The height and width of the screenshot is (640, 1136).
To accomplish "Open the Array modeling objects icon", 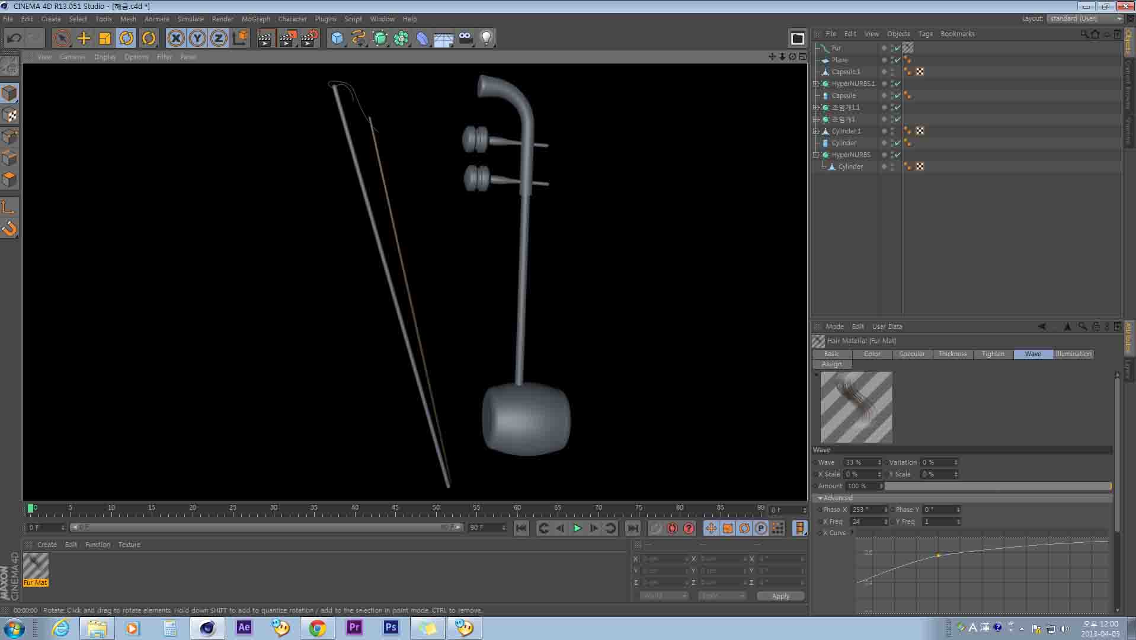I will point(401,39).
